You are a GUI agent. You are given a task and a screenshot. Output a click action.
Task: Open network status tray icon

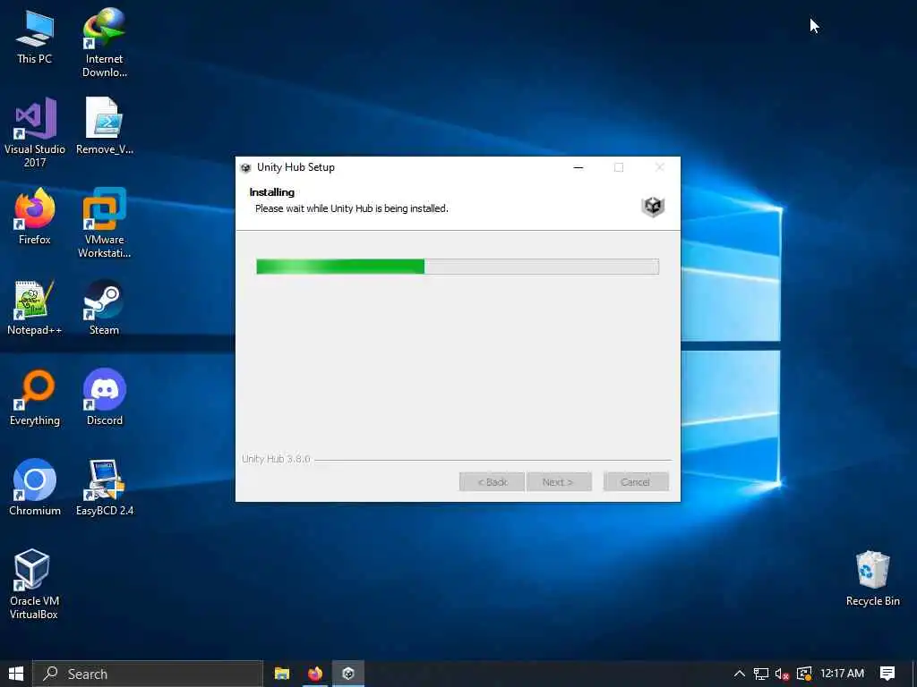761,674
